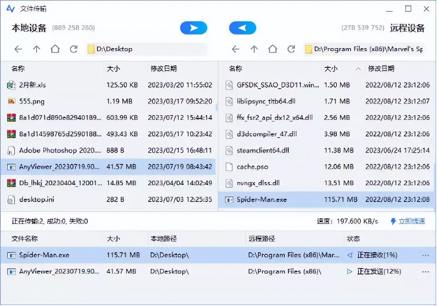The width and height of the screenshot is (437, 306).
Task: Click the refresh icon in the local panel
Action: tap(74, 49)
